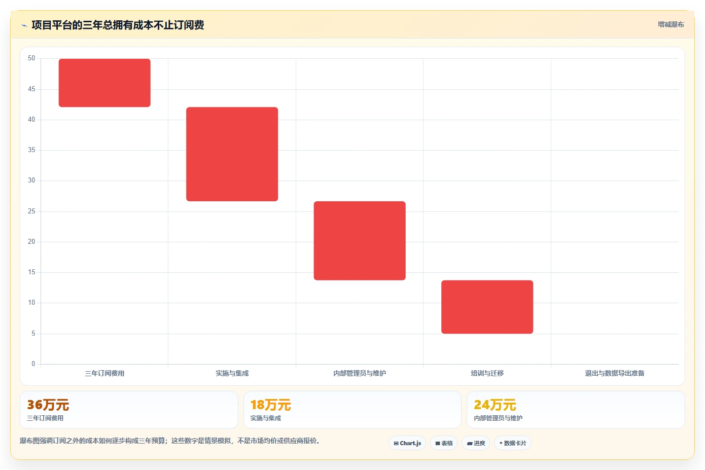
Task: Click the red bar for 三年订阅费用
Action: pyautogui.click(x=104, y=83)
